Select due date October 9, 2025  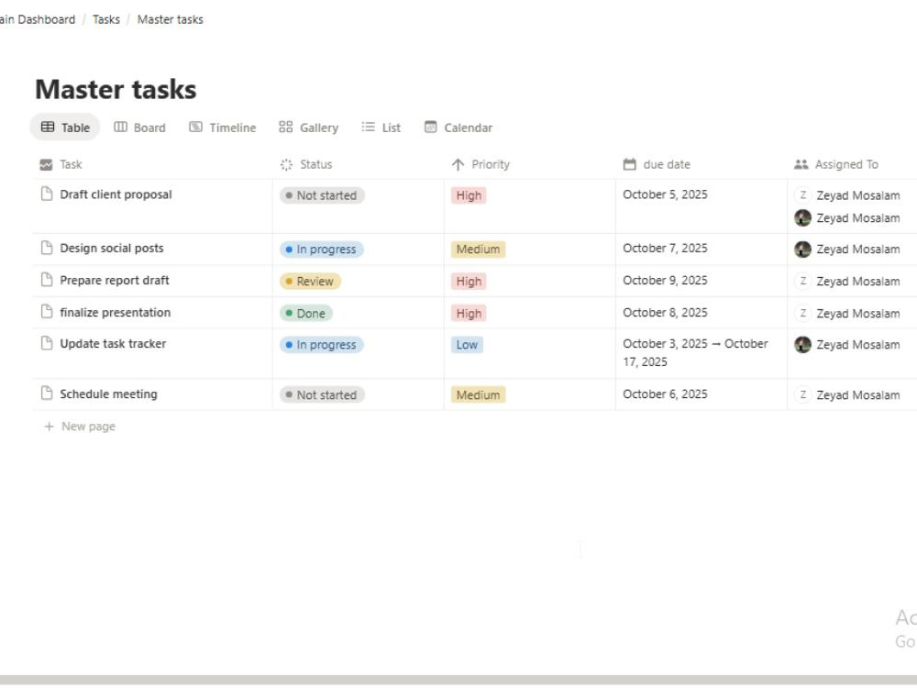pyautogui.click(x=665, y=280)
